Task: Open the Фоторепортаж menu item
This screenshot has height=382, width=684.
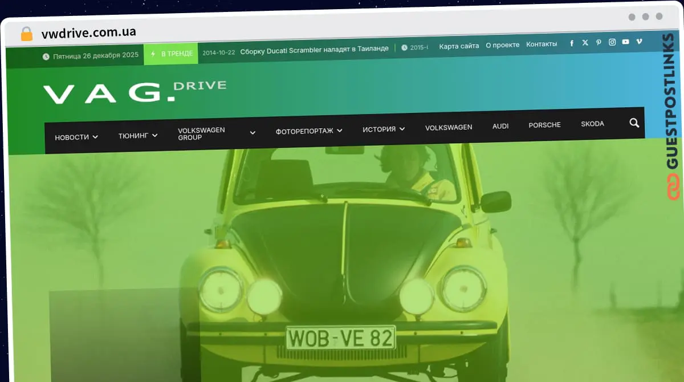Action: [304, 131]
